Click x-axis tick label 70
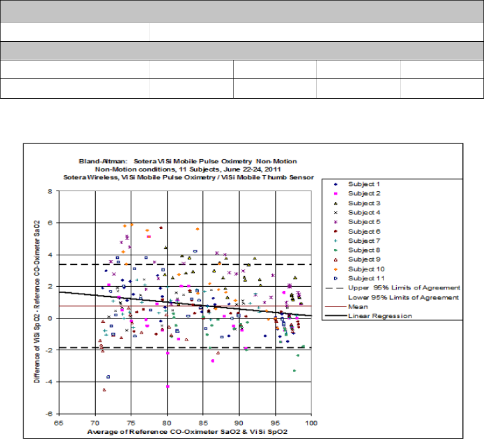Viewport: 484px width, 441px height. coord(95,423)
